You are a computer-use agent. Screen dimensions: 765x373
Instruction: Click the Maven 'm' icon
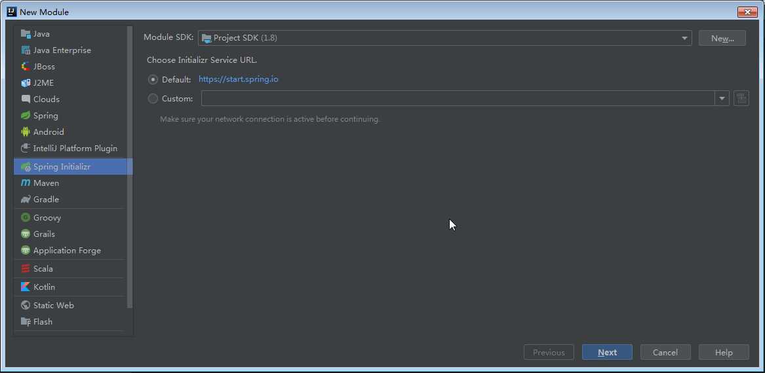point(26,183)
